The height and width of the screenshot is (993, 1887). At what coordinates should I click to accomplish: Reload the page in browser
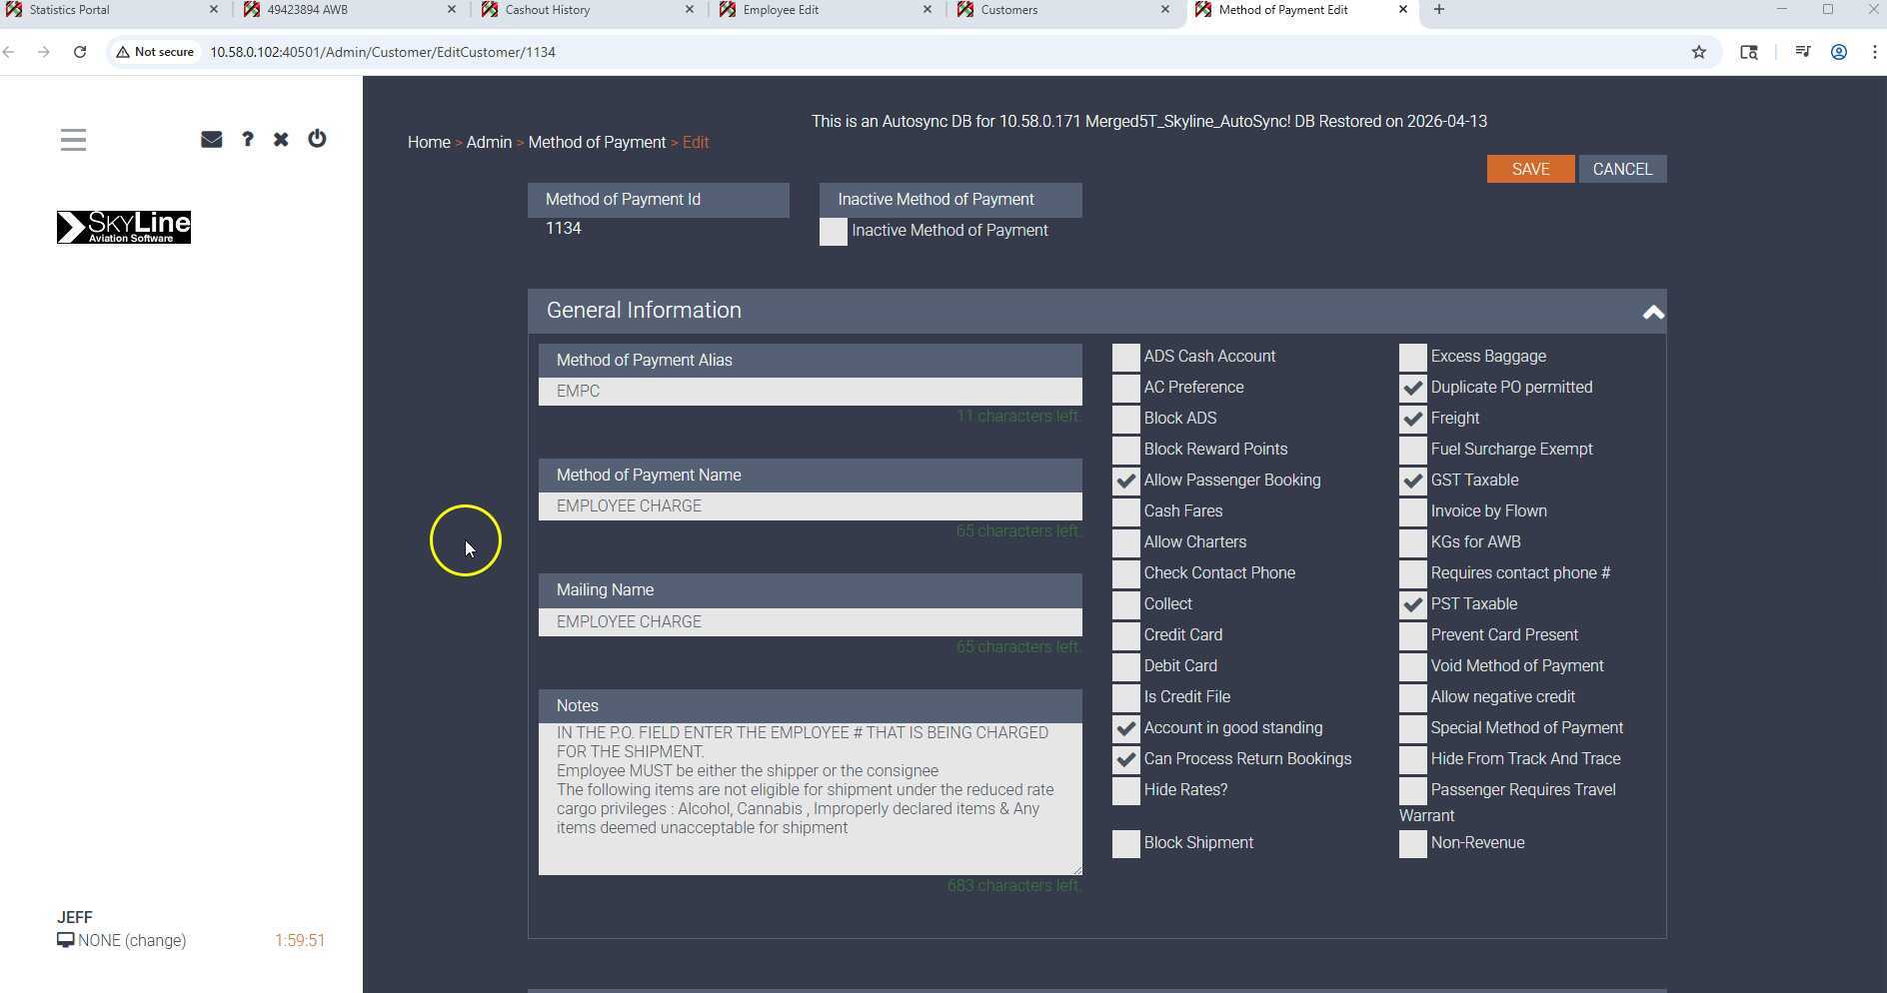pyautogui.click(x=80, y=52)
